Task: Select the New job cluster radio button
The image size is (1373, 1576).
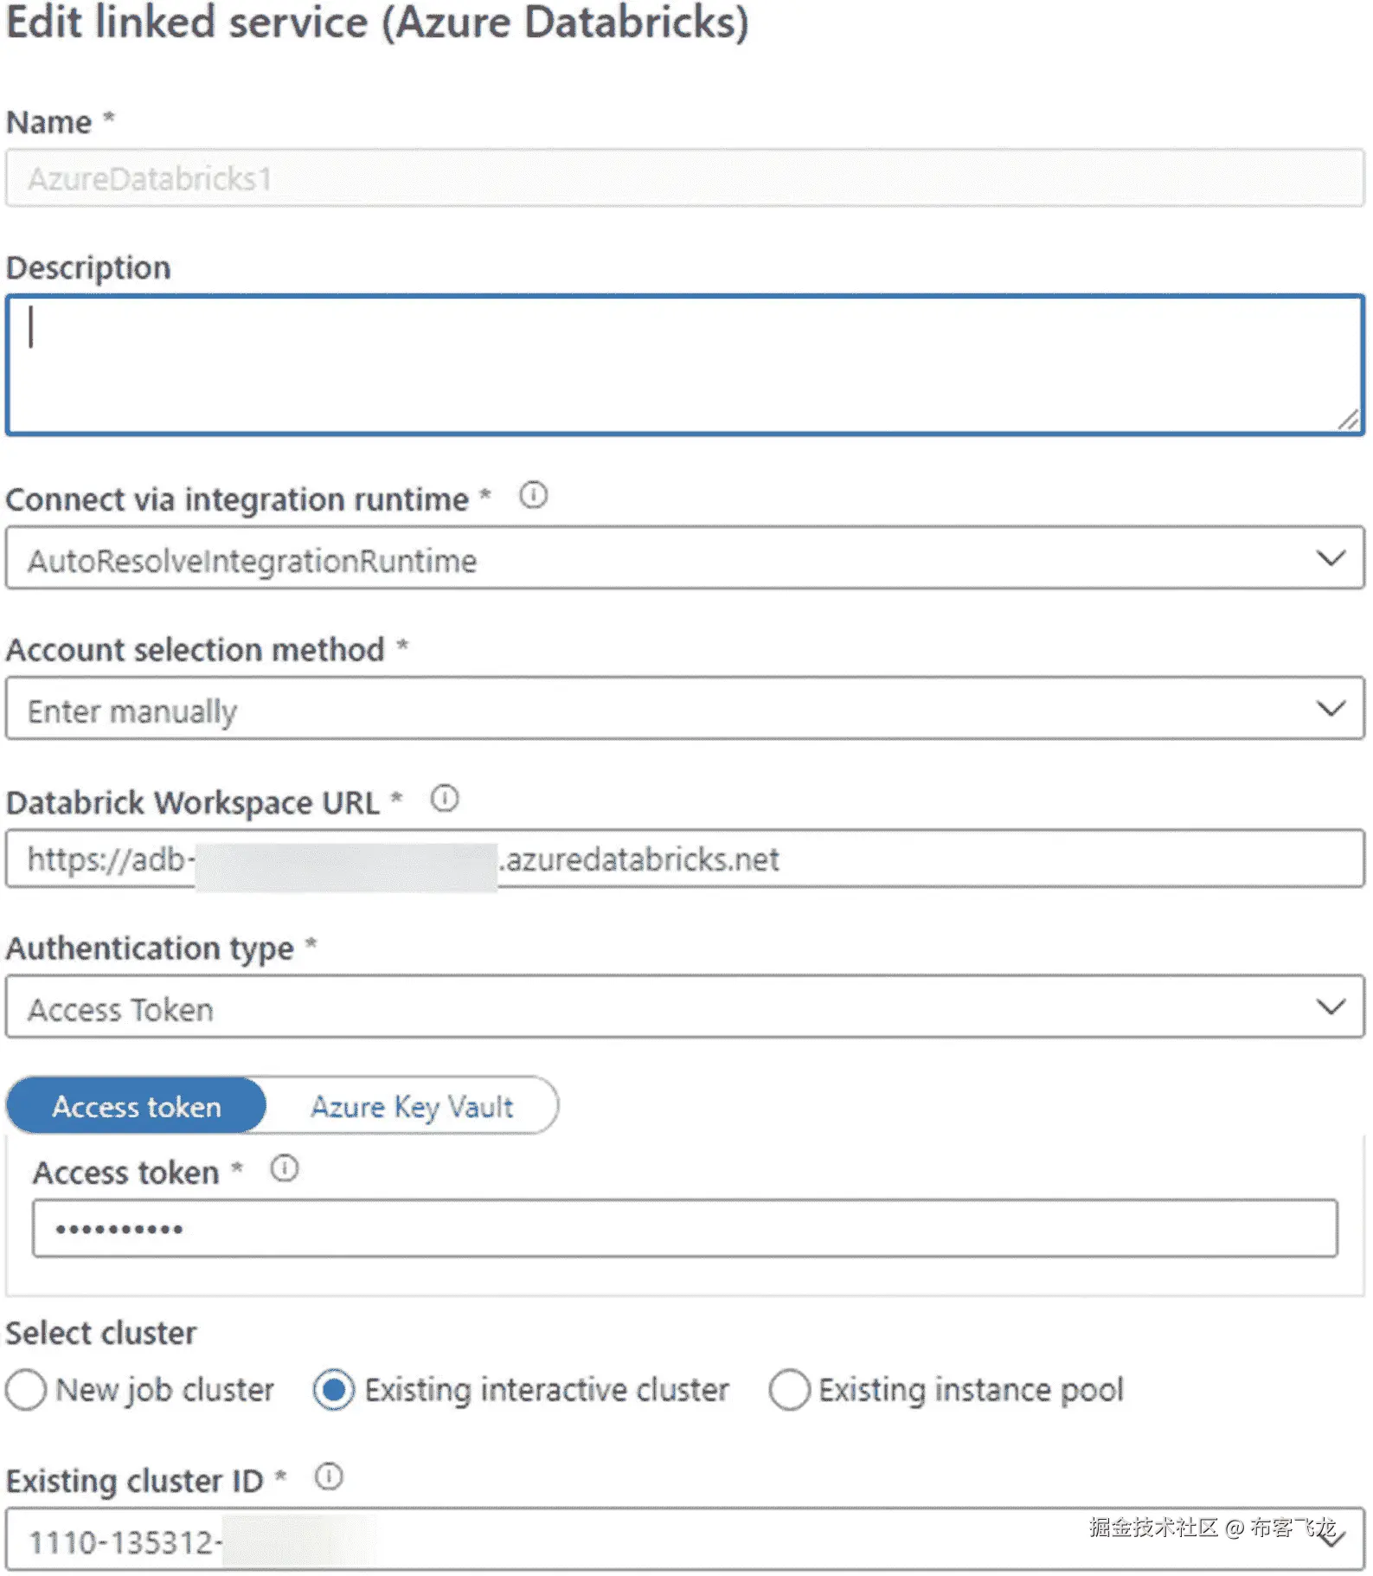Action: point(26,1390)
